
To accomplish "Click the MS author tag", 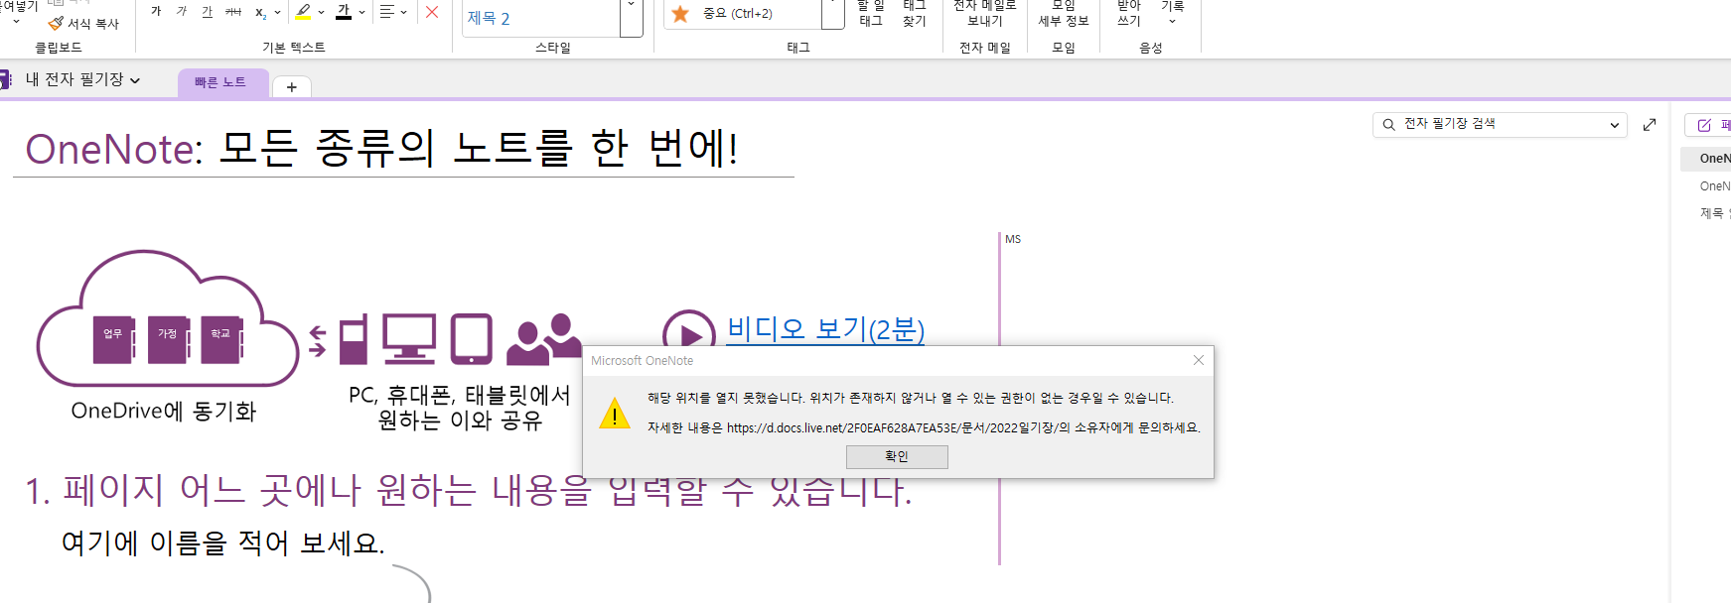I will click(1013, 239).
